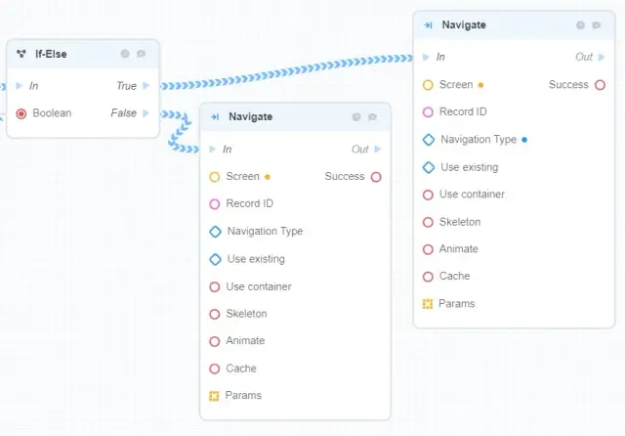Viewport: 625px width, 436px height.
Task: Click Record ID label on False-branch Navigate
Action: (249, 204)
